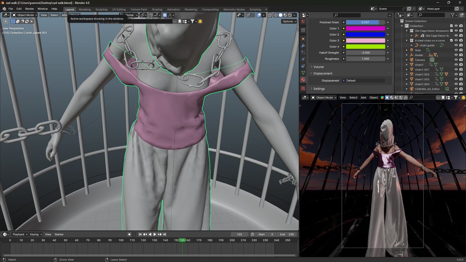Hide the Camera object in viewport

click(x=456, y=60)
